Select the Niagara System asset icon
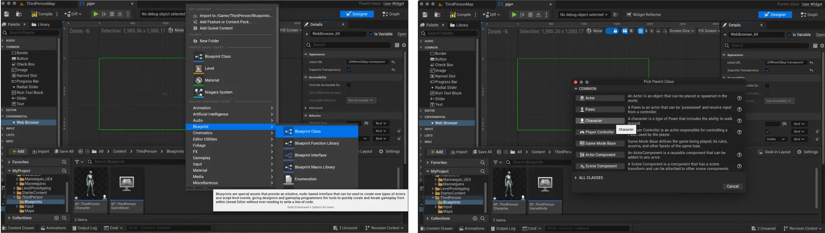This screenshot has width=825, height=233. [198, 92]
